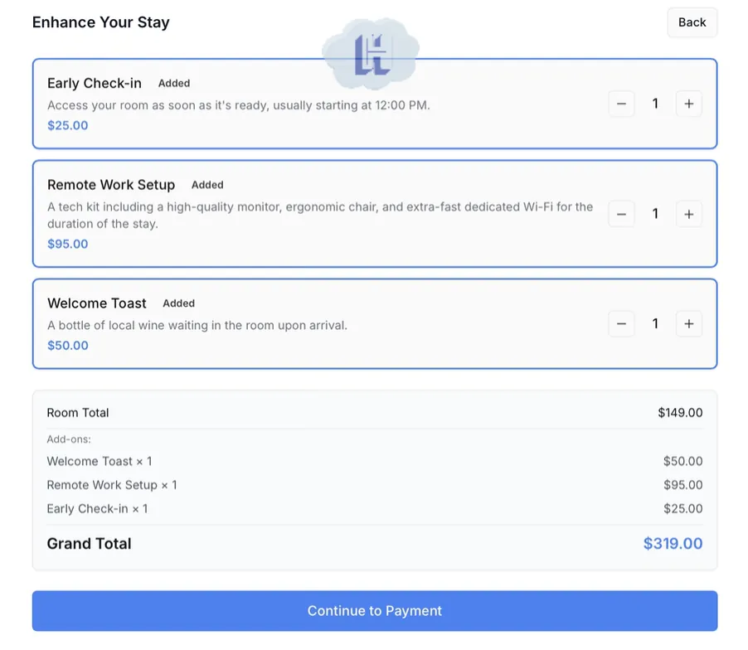Click the Remote Work Setup quantity value 1
The height and width of the screenshot is (650, 748).
655,214
